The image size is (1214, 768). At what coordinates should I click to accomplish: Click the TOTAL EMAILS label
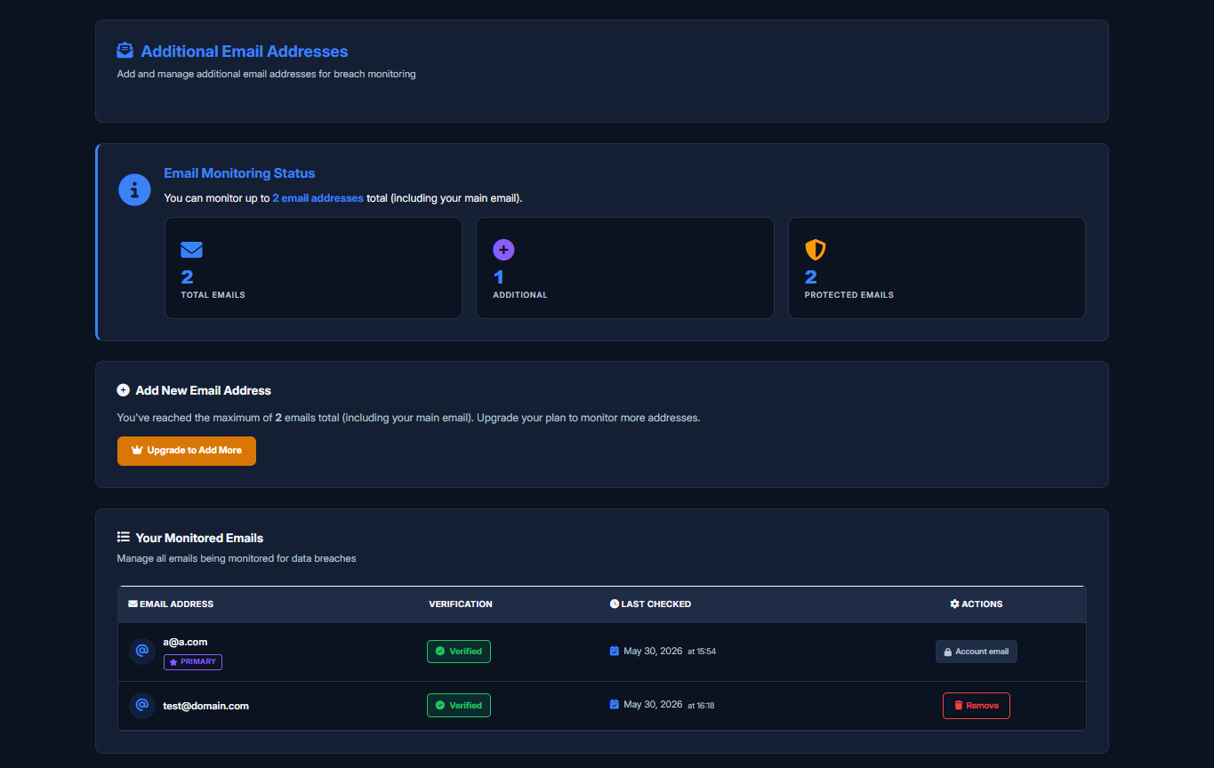pyautogui.click(x=213, y=295)
